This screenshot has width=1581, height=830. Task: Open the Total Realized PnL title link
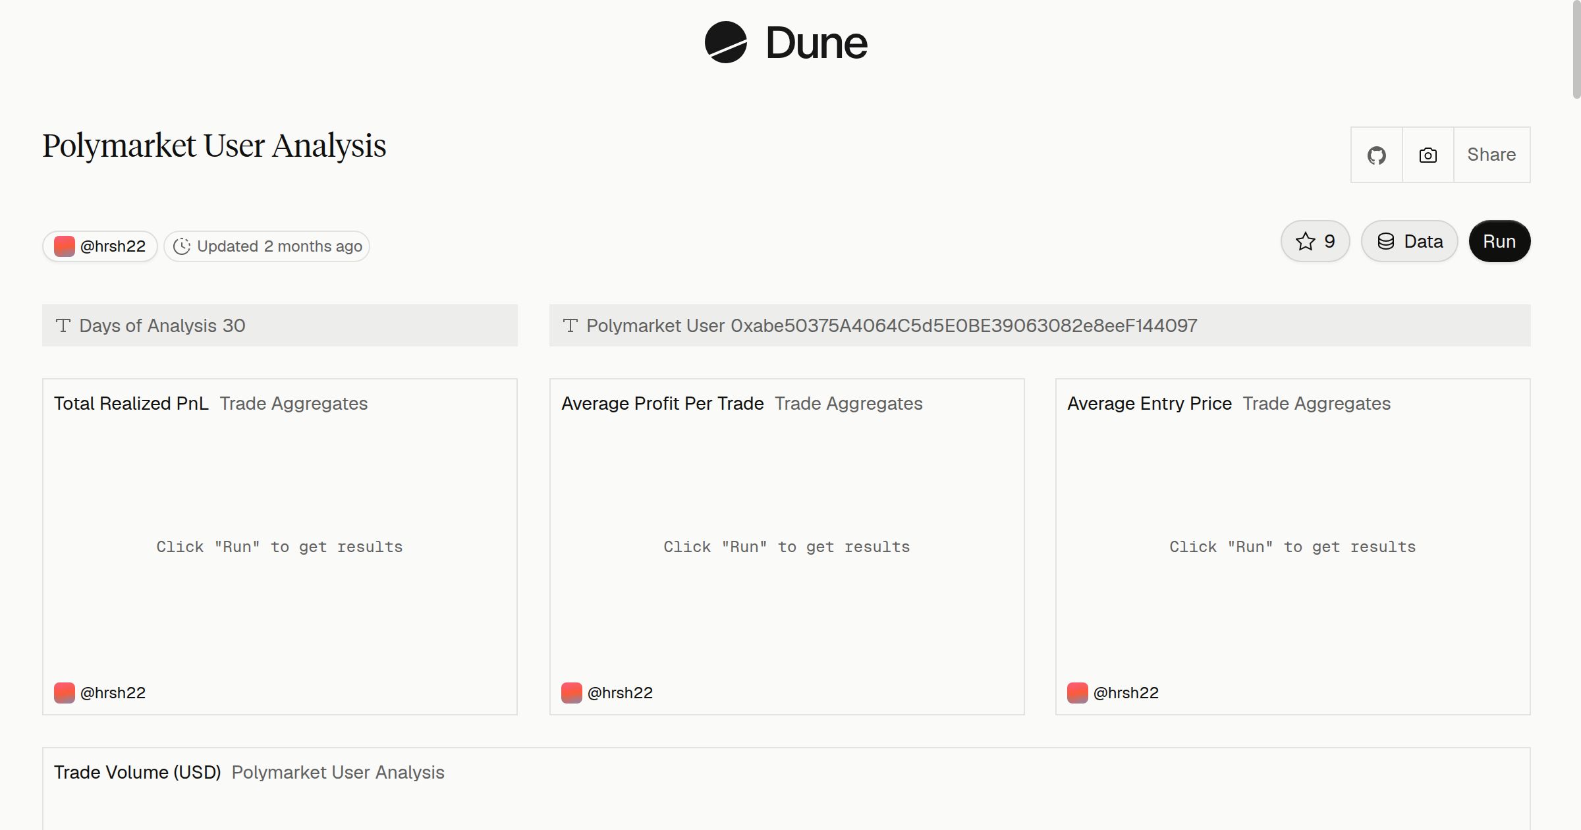pos(131,403)
